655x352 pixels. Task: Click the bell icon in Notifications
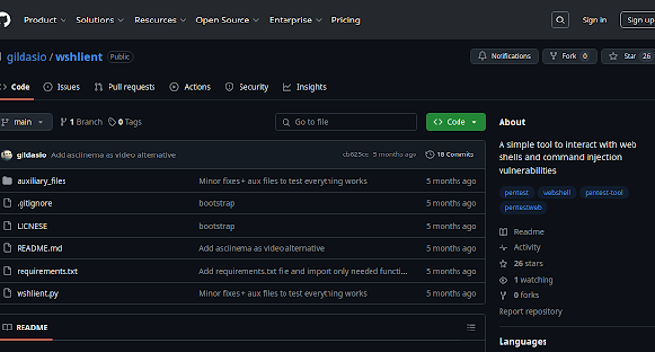tap(482, 56)
